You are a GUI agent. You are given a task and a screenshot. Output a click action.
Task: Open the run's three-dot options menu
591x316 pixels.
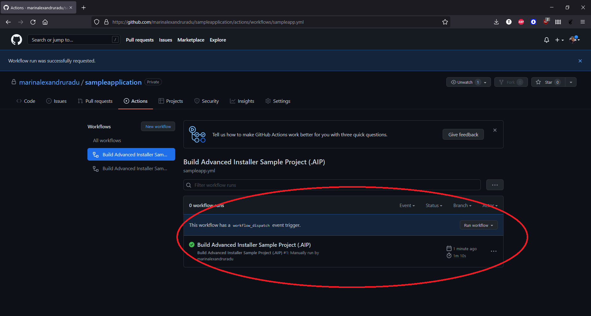tap(494, 251)
